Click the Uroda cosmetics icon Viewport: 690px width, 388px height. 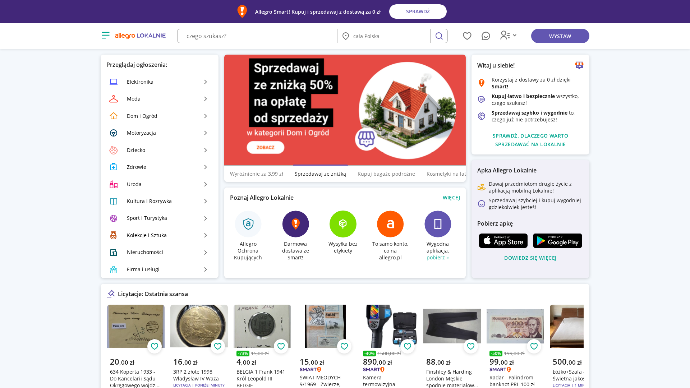[114, 184]
